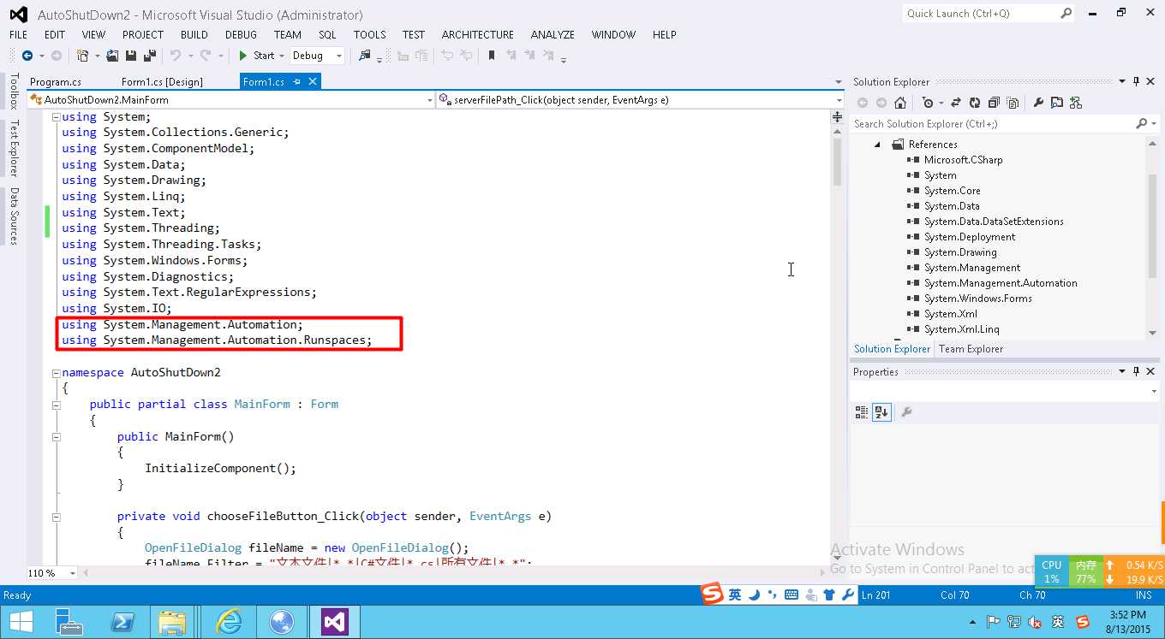Viewport: 1165px width, 639px height.
Task: Open the BUILD menu
Action: point(194,35)
